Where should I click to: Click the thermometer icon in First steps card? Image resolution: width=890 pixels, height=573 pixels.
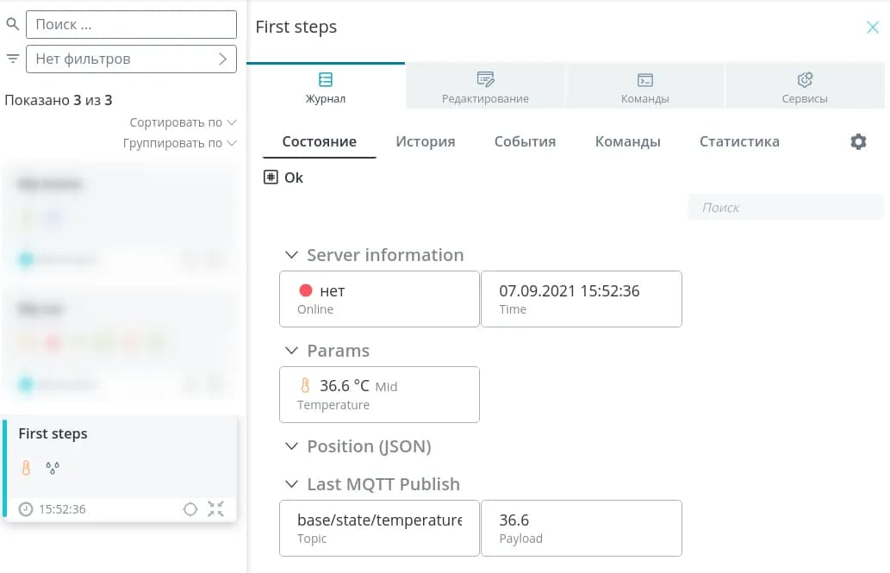[x=27, y=469]
